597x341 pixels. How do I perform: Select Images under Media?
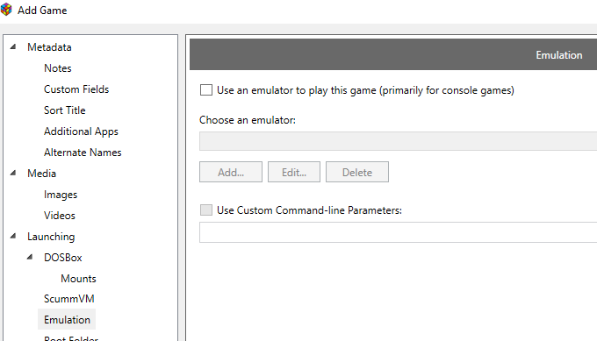click(x=61, y=195)
